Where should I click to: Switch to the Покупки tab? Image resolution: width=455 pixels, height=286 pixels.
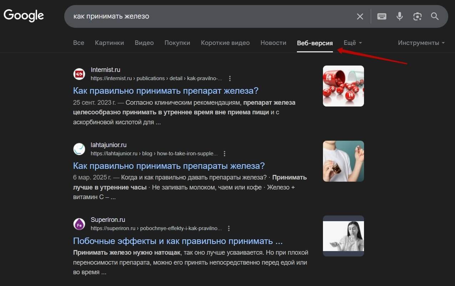[177, 43]
